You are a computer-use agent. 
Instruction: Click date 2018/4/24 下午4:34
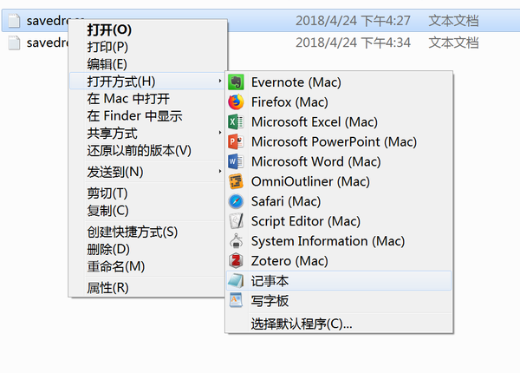[353, 43]
